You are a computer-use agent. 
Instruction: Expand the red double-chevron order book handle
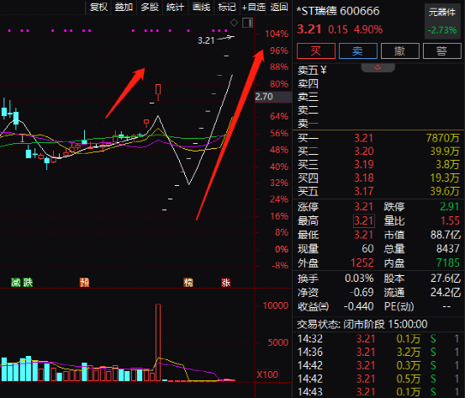pyautogui.click(x=378, y=67)
